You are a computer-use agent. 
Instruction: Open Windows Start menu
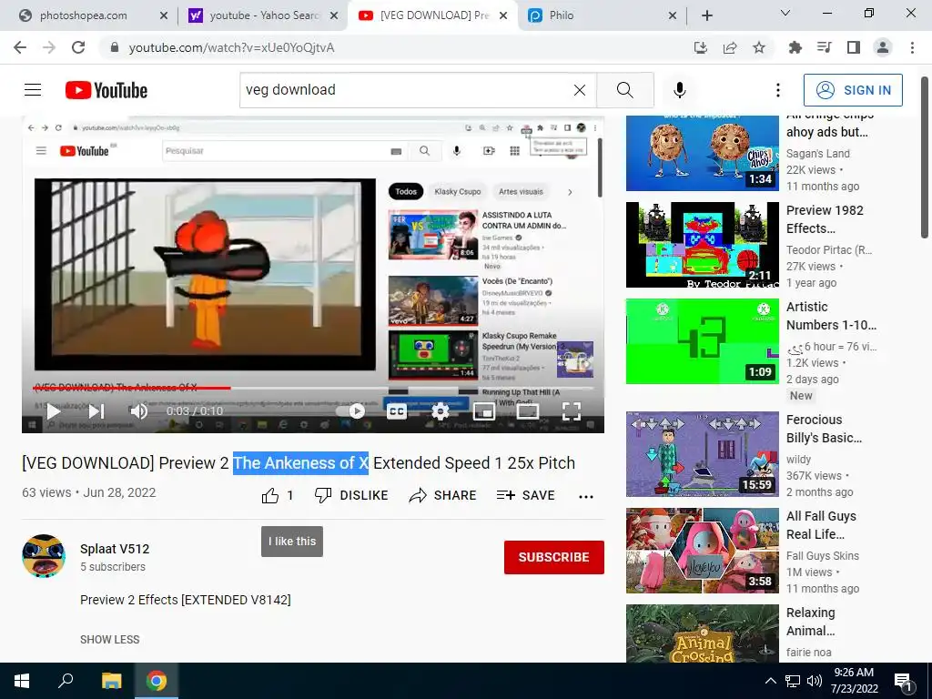22,681
